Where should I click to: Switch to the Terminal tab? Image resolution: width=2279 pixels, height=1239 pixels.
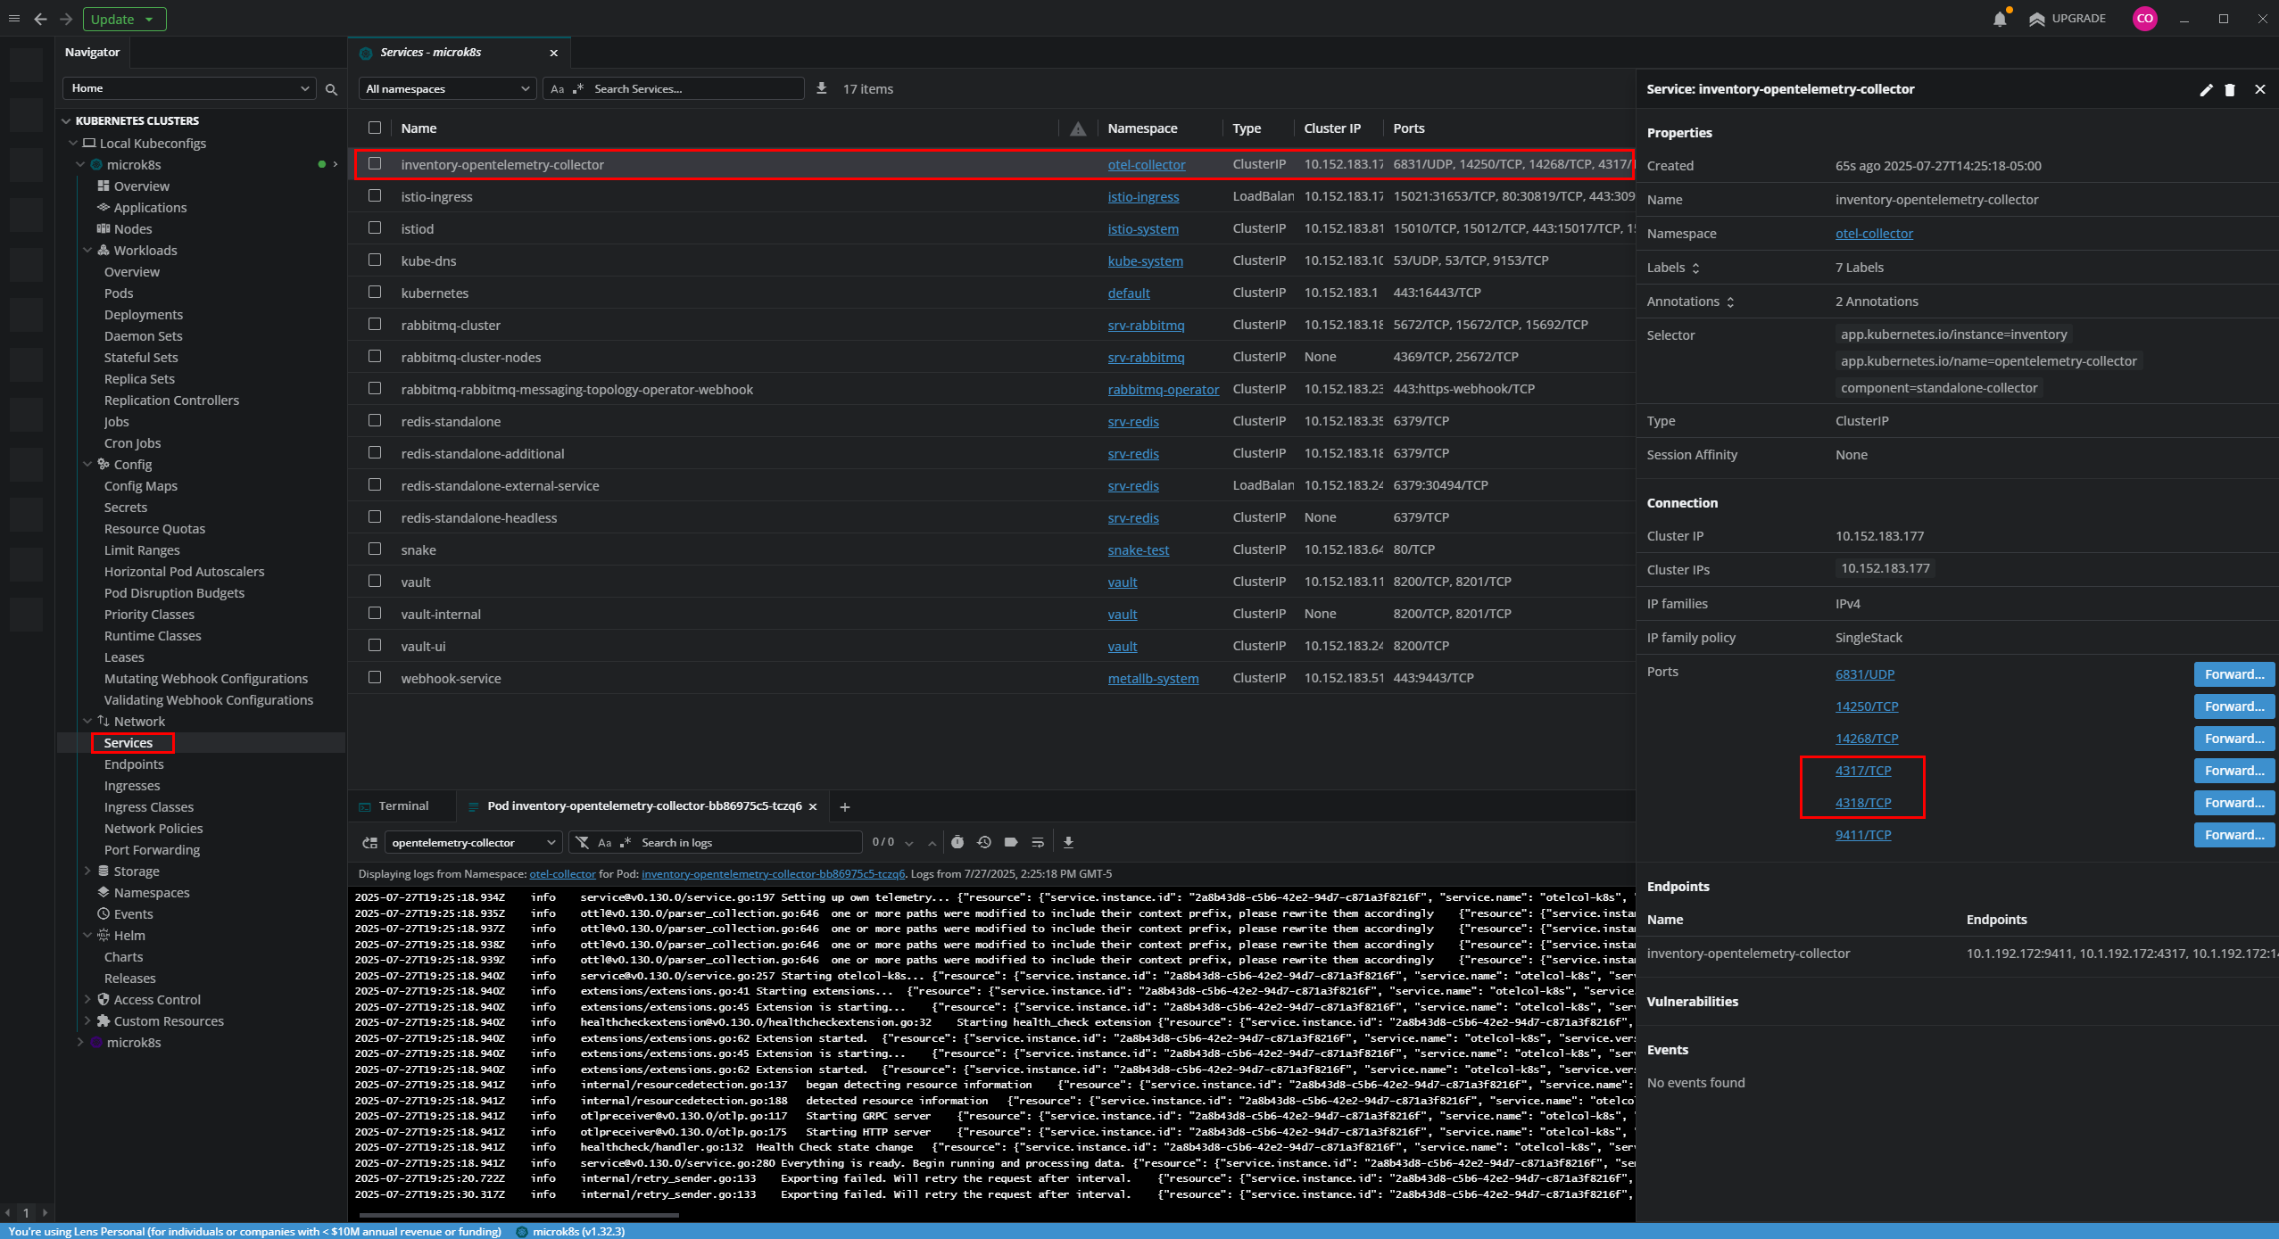click(x=402, y=806)
